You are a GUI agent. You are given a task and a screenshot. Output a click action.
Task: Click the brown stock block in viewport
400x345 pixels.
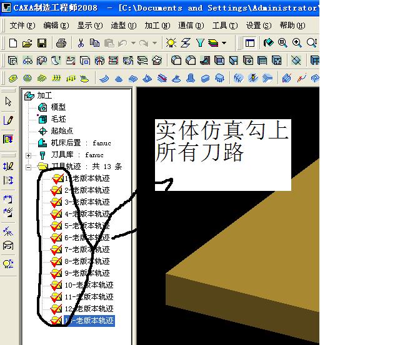255,255
